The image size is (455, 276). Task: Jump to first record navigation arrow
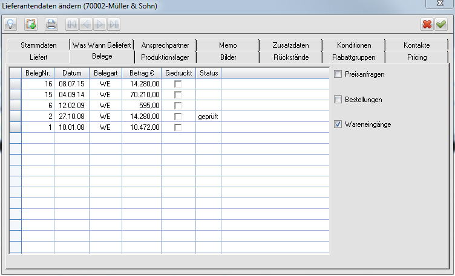click(73, 24)
